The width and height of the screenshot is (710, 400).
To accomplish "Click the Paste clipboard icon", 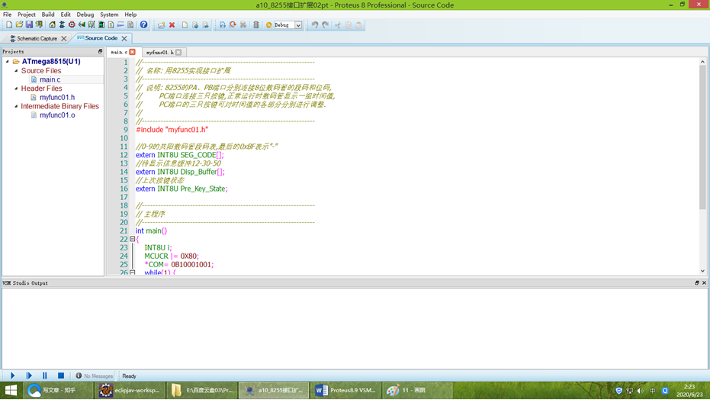I will click(358, 25).
